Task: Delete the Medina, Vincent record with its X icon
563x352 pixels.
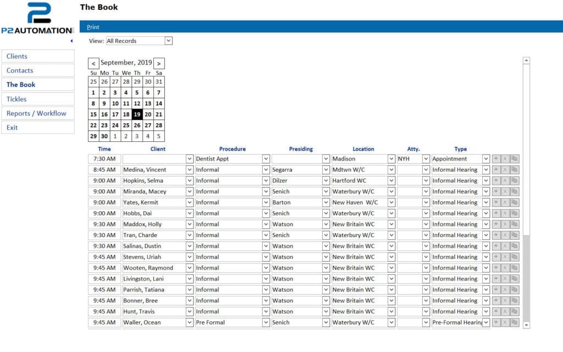Action: tap(505, 169)
